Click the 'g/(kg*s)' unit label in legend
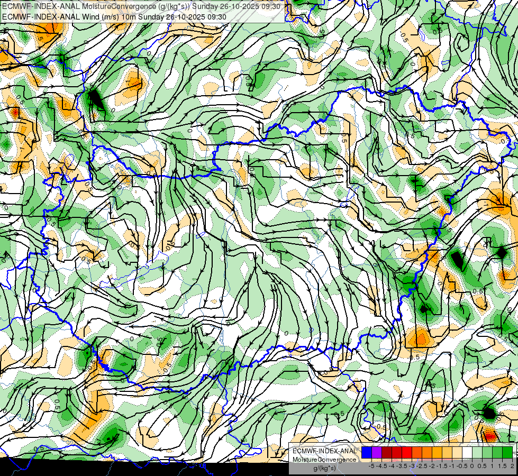 324,469
